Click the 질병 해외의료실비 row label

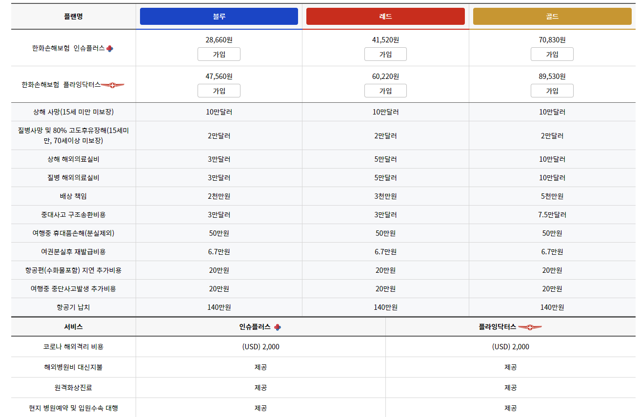point(73,177)
